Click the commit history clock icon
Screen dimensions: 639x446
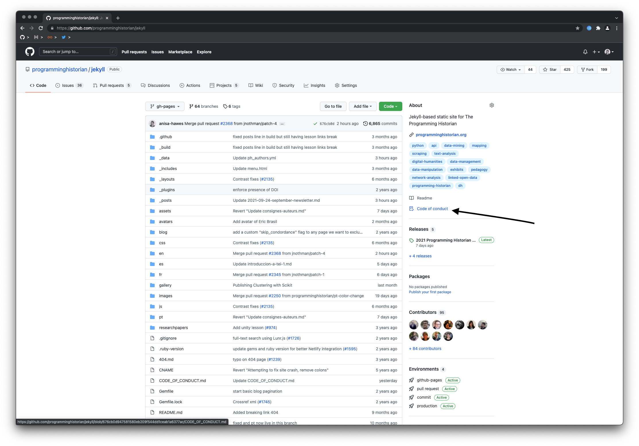365,123
